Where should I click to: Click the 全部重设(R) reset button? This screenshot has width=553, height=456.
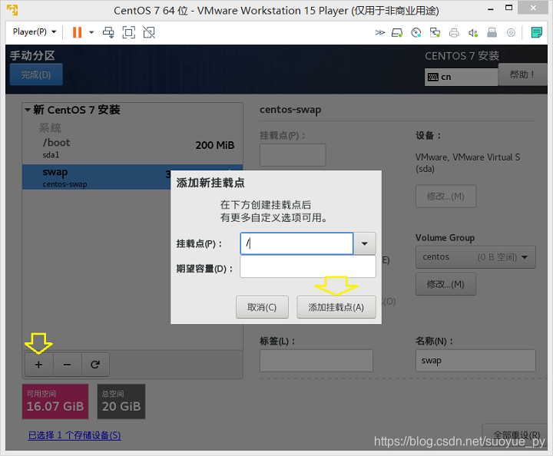coord(516,435)
